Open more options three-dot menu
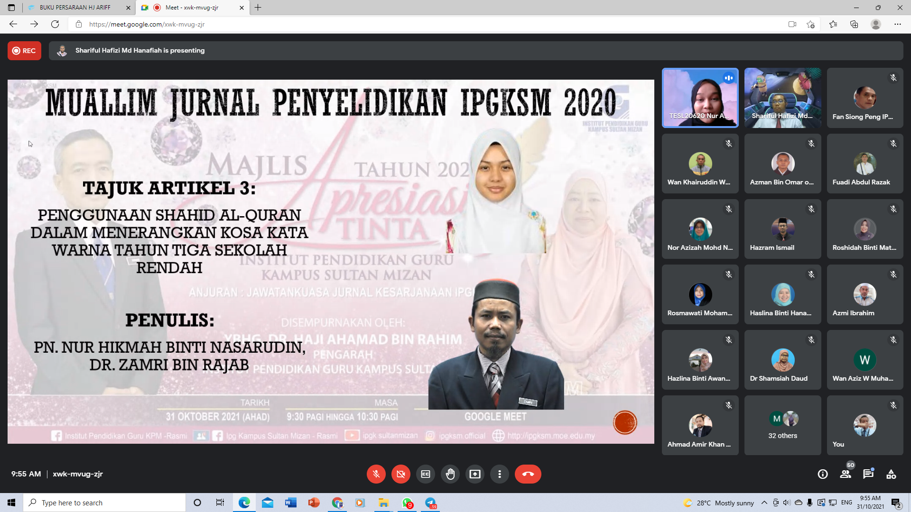The width and height of the screenshot is (911, 512). point(499,474)
